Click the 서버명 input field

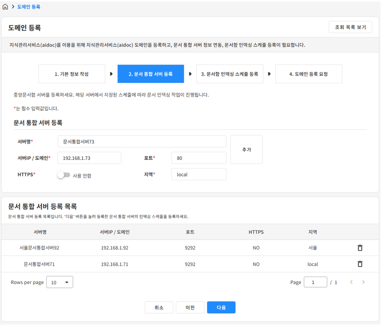pos(142,142)
